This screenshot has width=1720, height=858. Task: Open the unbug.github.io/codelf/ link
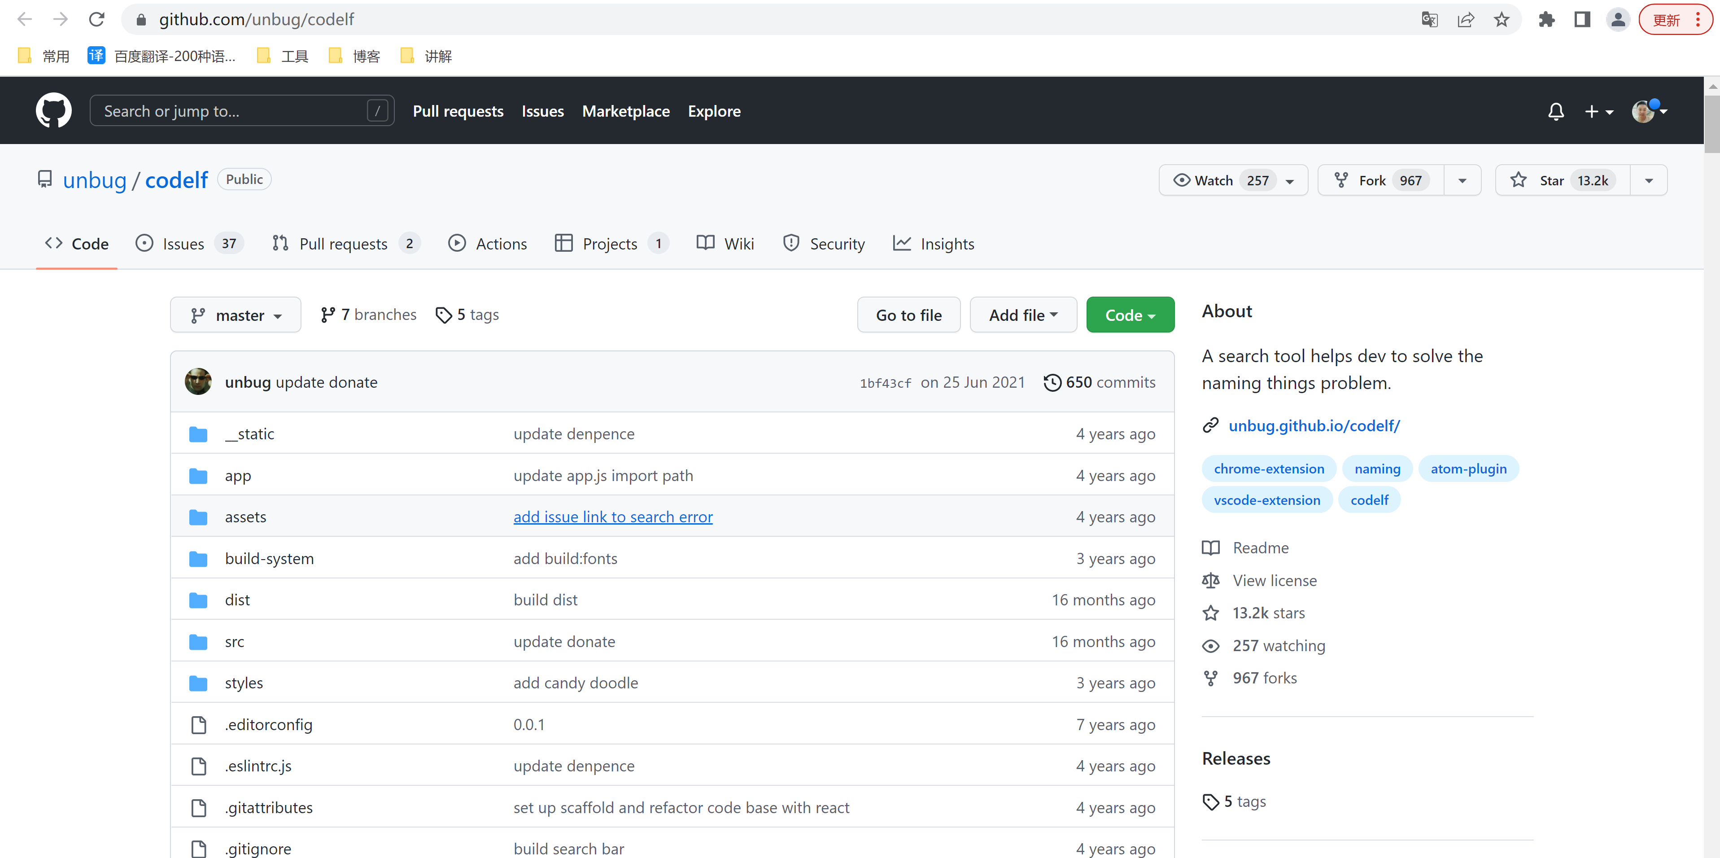(x=1314, y=425)
